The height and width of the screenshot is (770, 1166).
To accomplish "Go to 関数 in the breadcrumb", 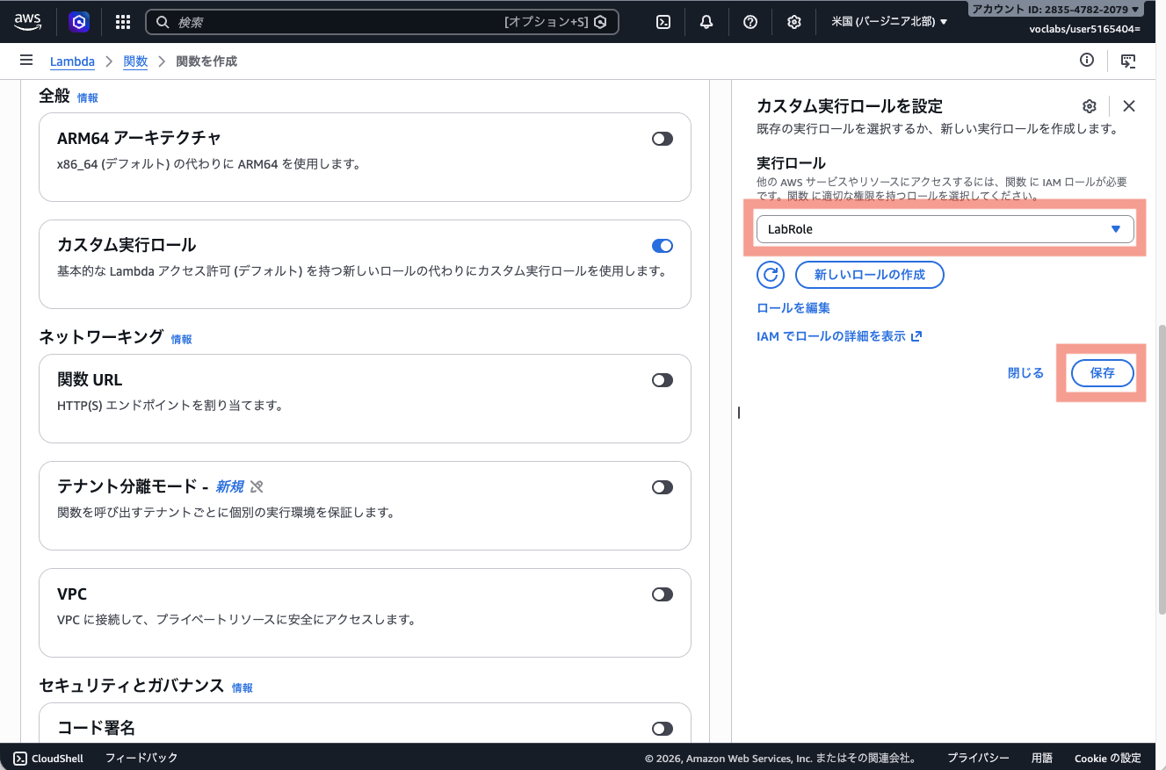I will coord(135,61).
